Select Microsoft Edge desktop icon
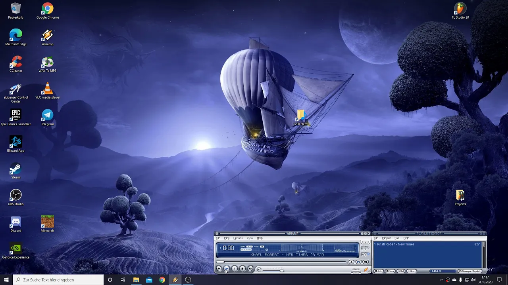The image size is (508, 285). point(16,38)
